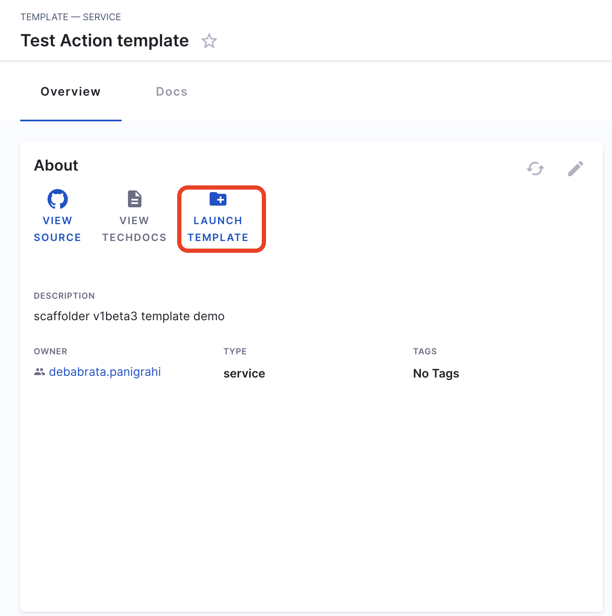
Task: Click the pencil edit metadata icon
Action: tap(575, 169)
